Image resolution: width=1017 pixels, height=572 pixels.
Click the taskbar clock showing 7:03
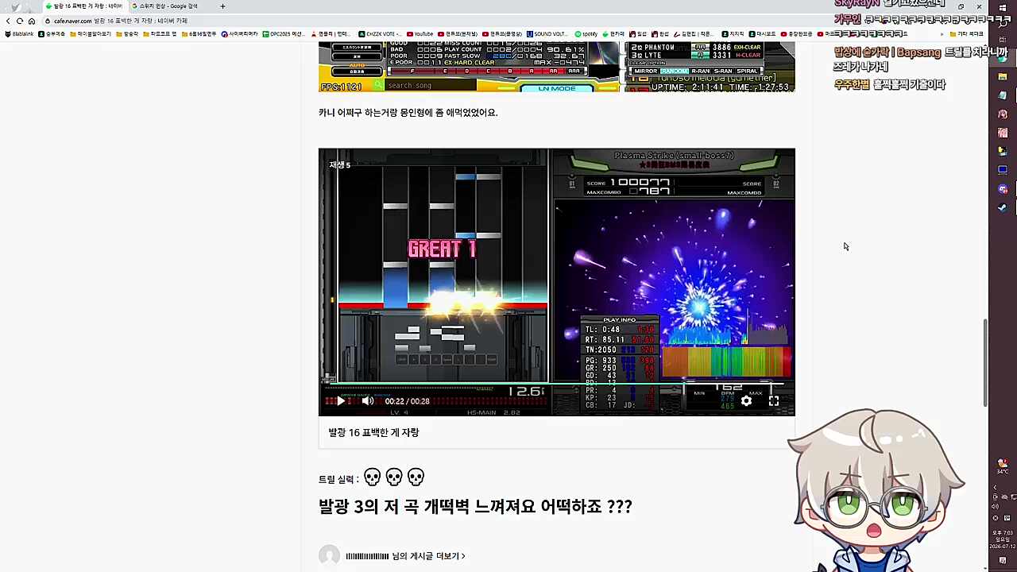pyautogui.click(x=1003, y=539)
